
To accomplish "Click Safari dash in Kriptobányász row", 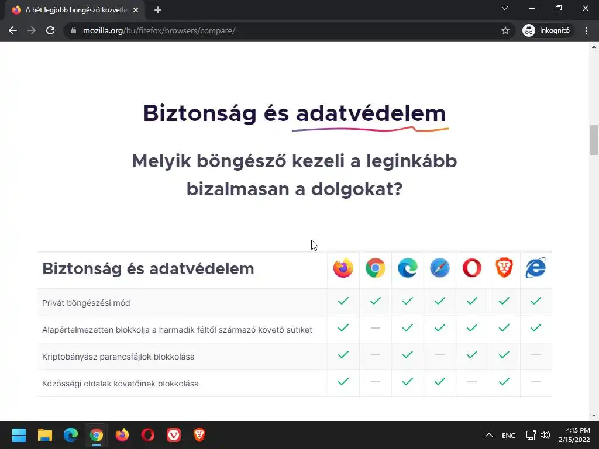I will tap(440, 355).
